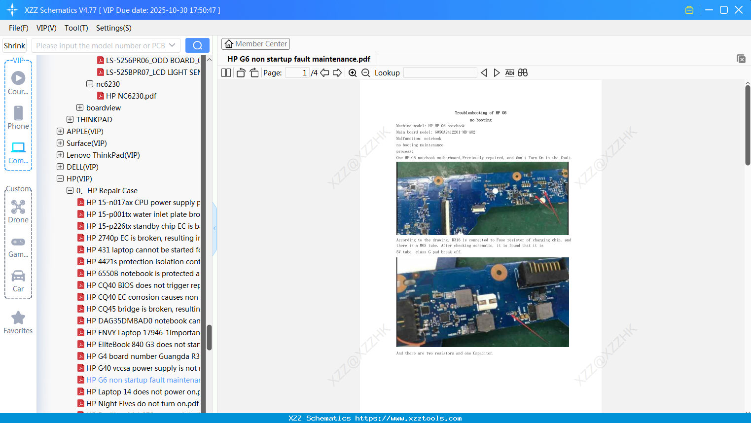751x423 pixels.
Task: Click the Shrink button
Action: pyautogui.click(x=15, y=45)
